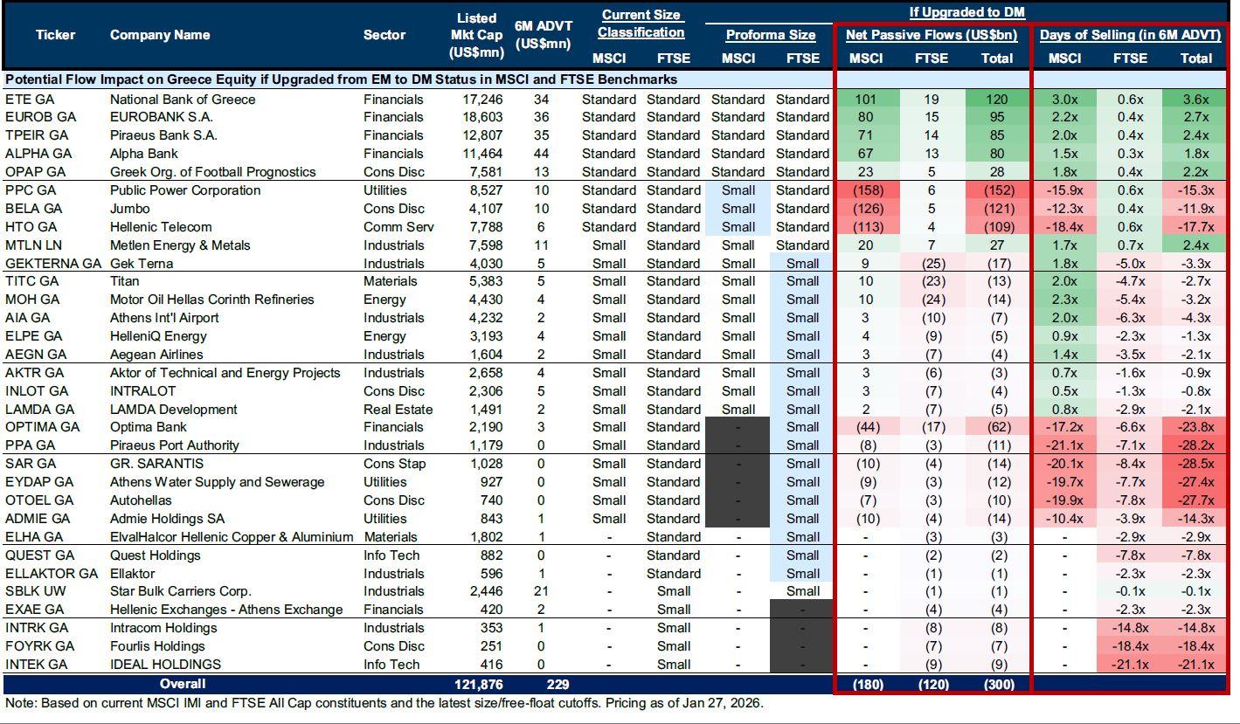Viewport: 1240px width, 724px height.
Task: Click the Listed Mkt Cap column header
Action: coord(476,35)
